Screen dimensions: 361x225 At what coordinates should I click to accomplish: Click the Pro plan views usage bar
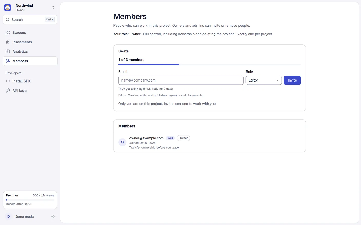coord(30,200)
